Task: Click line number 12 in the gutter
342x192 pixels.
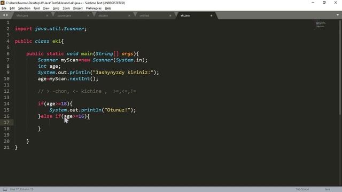Action: [x=6, y=91]
